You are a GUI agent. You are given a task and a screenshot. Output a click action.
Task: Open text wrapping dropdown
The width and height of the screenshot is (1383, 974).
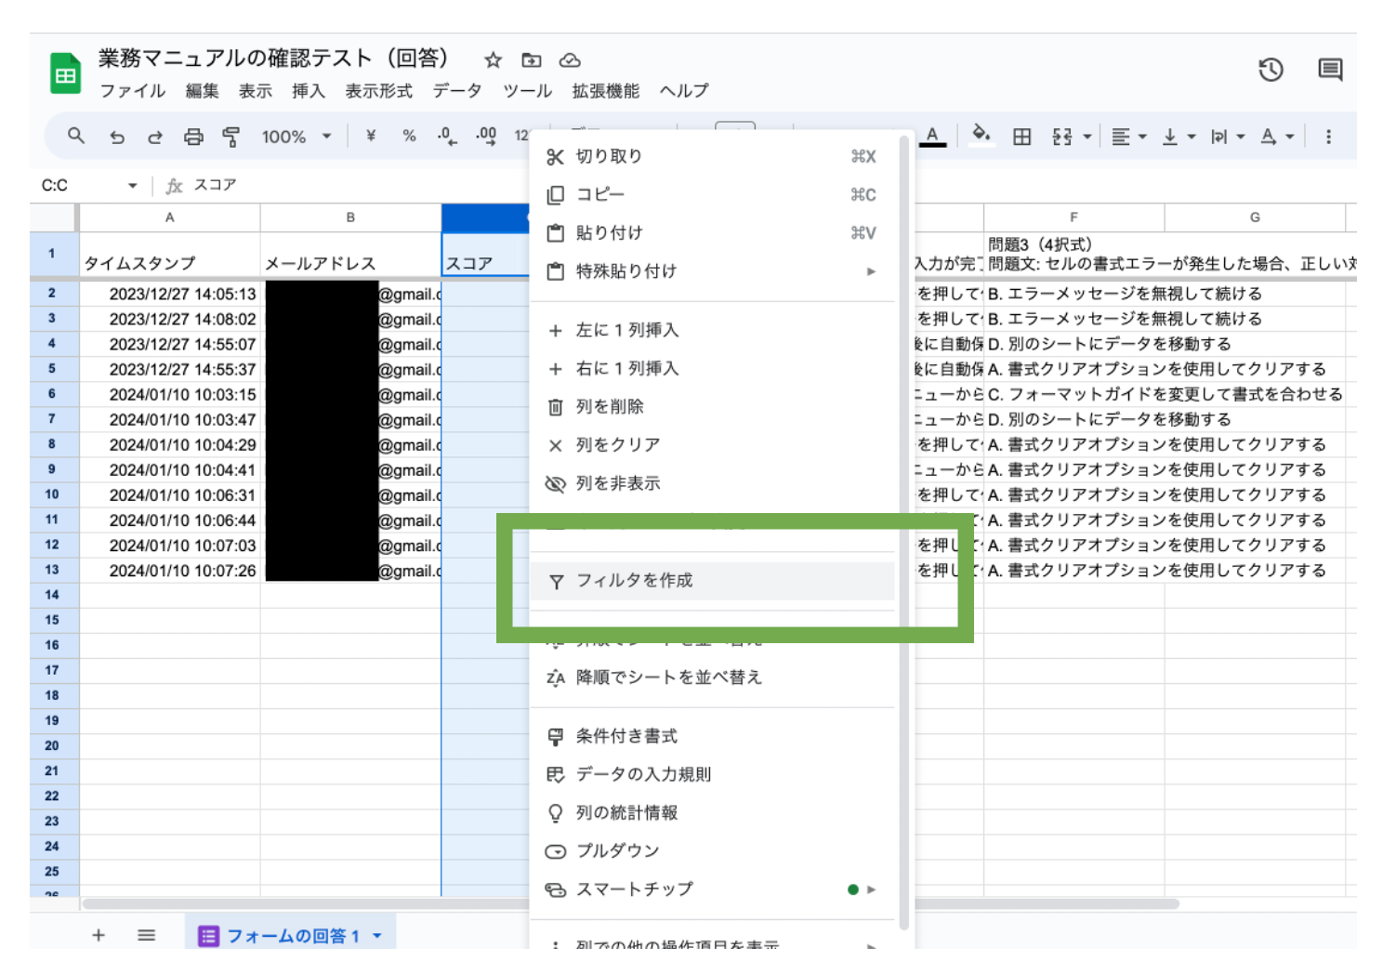[1227, 137]
